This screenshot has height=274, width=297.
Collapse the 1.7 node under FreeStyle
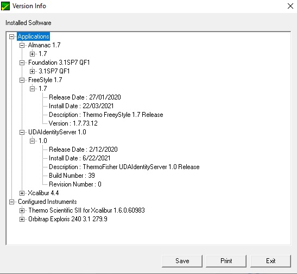(32, 89)
